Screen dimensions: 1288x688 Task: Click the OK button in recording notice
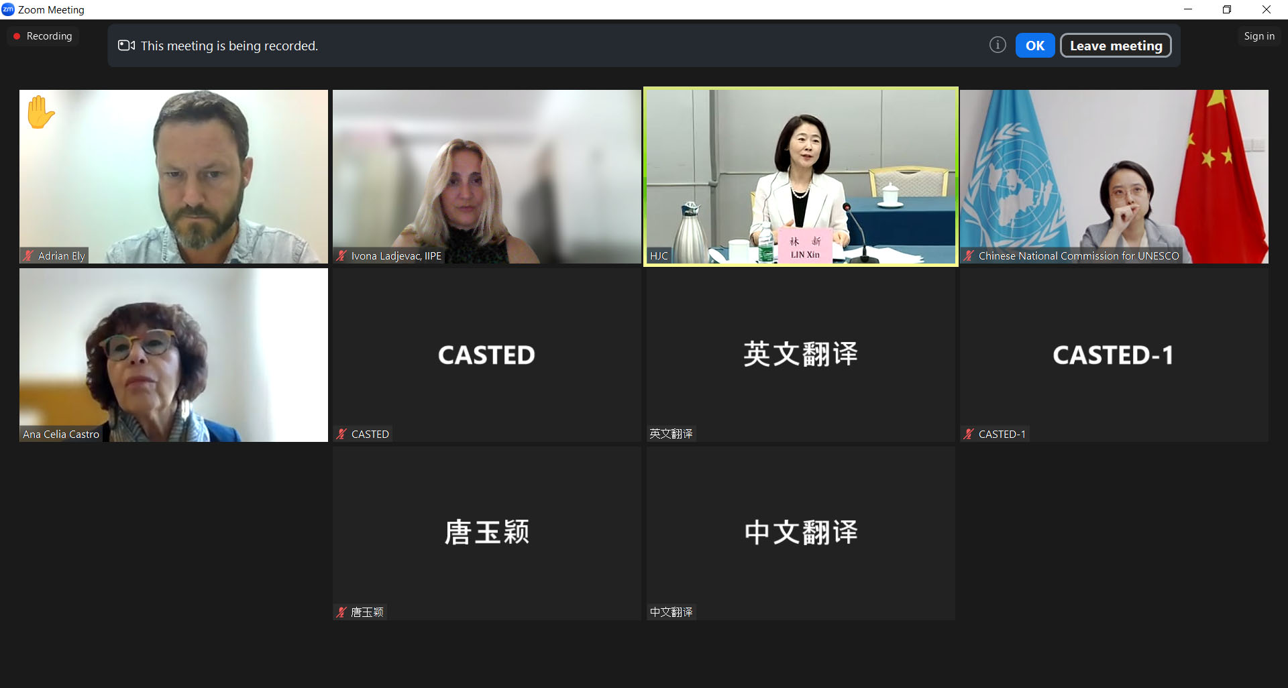(1034, 46)
